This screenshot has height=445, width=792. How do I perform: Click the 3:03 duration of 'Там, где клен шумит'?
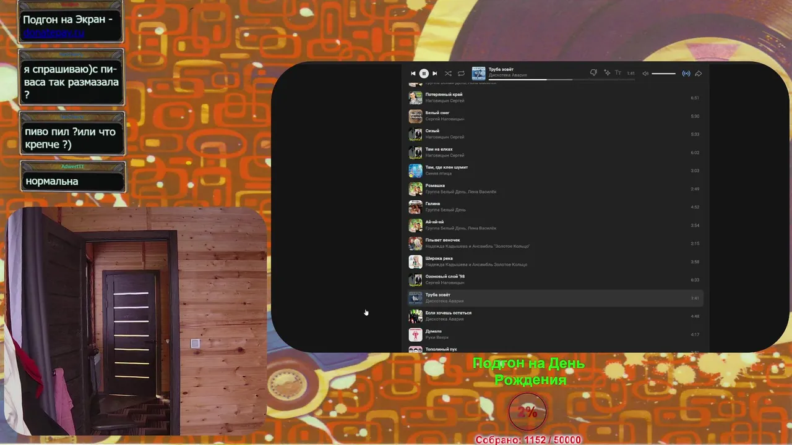(x=695, y=171)
